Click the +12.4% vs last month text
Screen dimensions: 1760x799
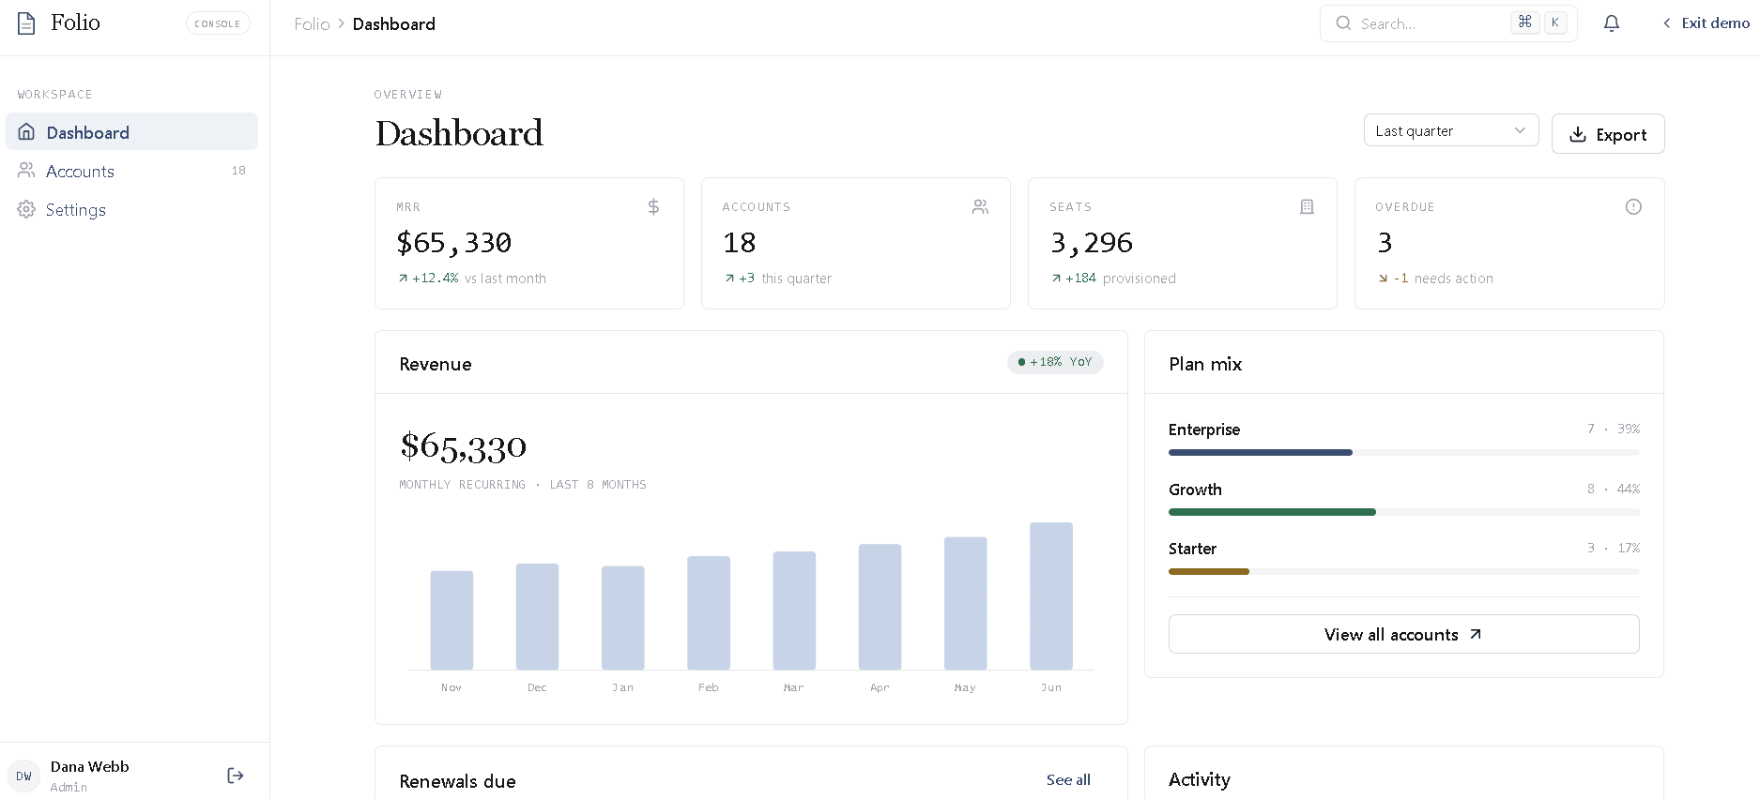472,279
